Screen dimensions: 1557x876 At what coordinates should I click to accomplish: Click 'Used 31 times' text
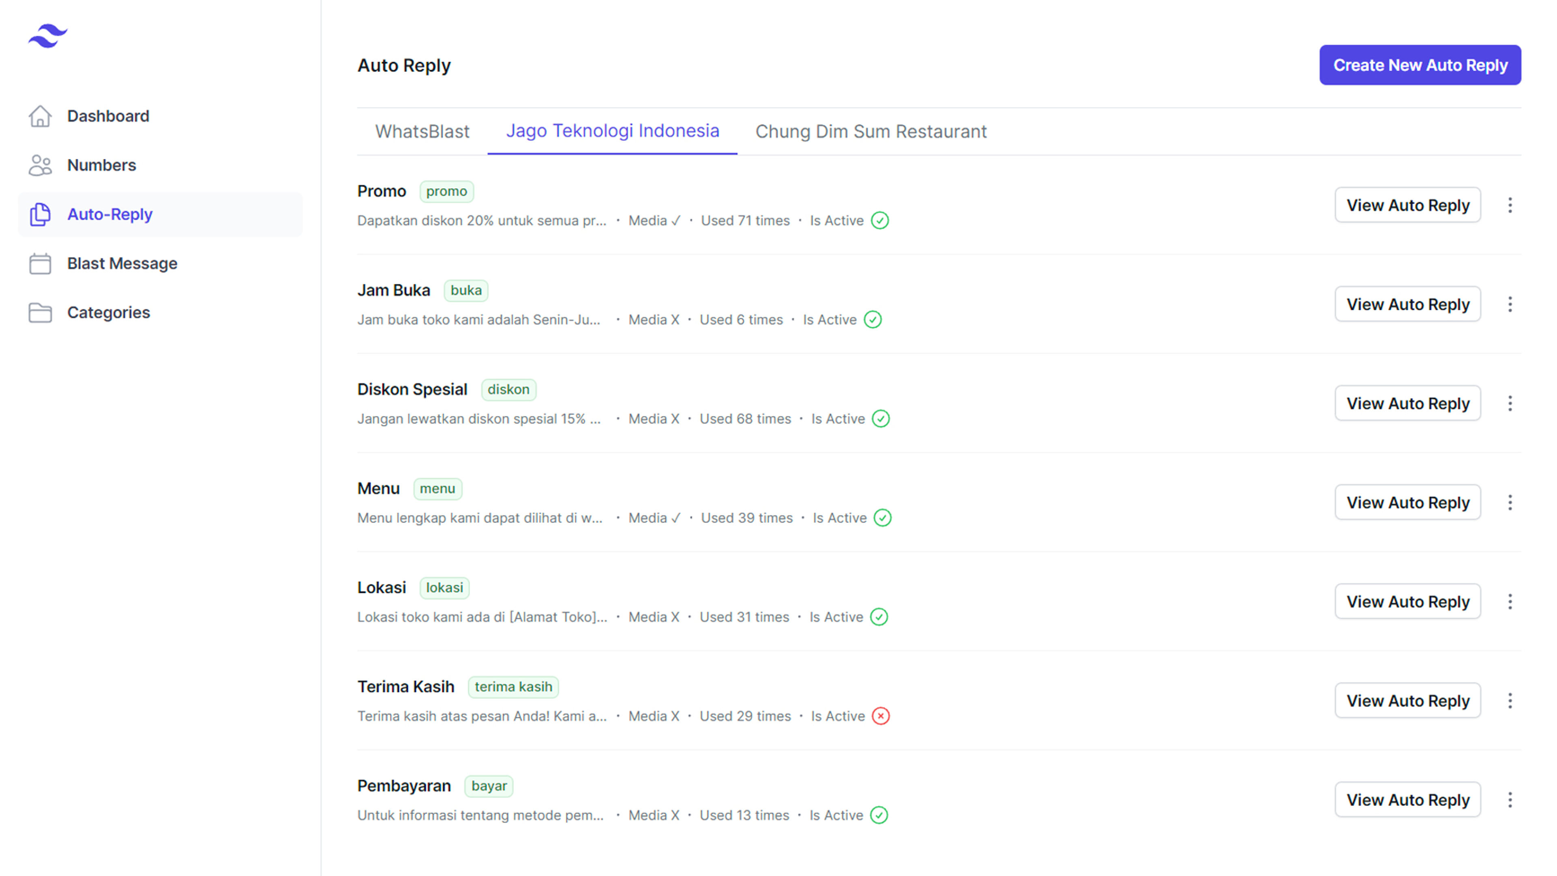tap(745, 617)
